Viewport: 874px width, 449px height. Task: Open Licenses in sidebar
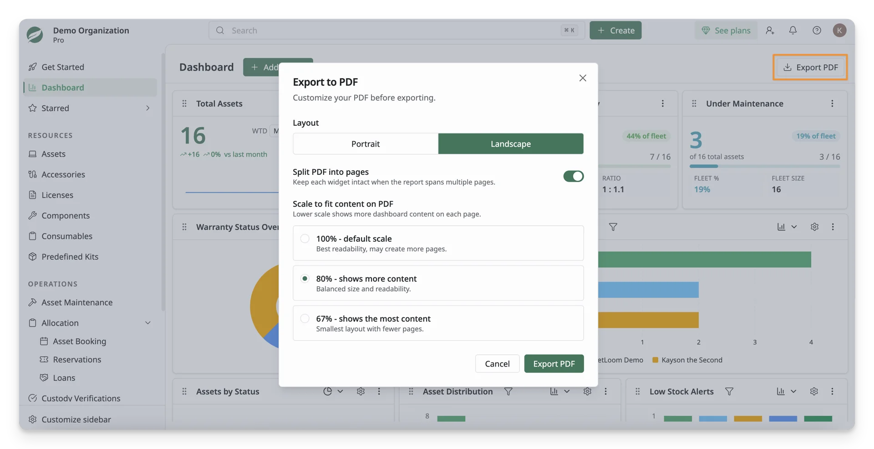pos(90,195)
